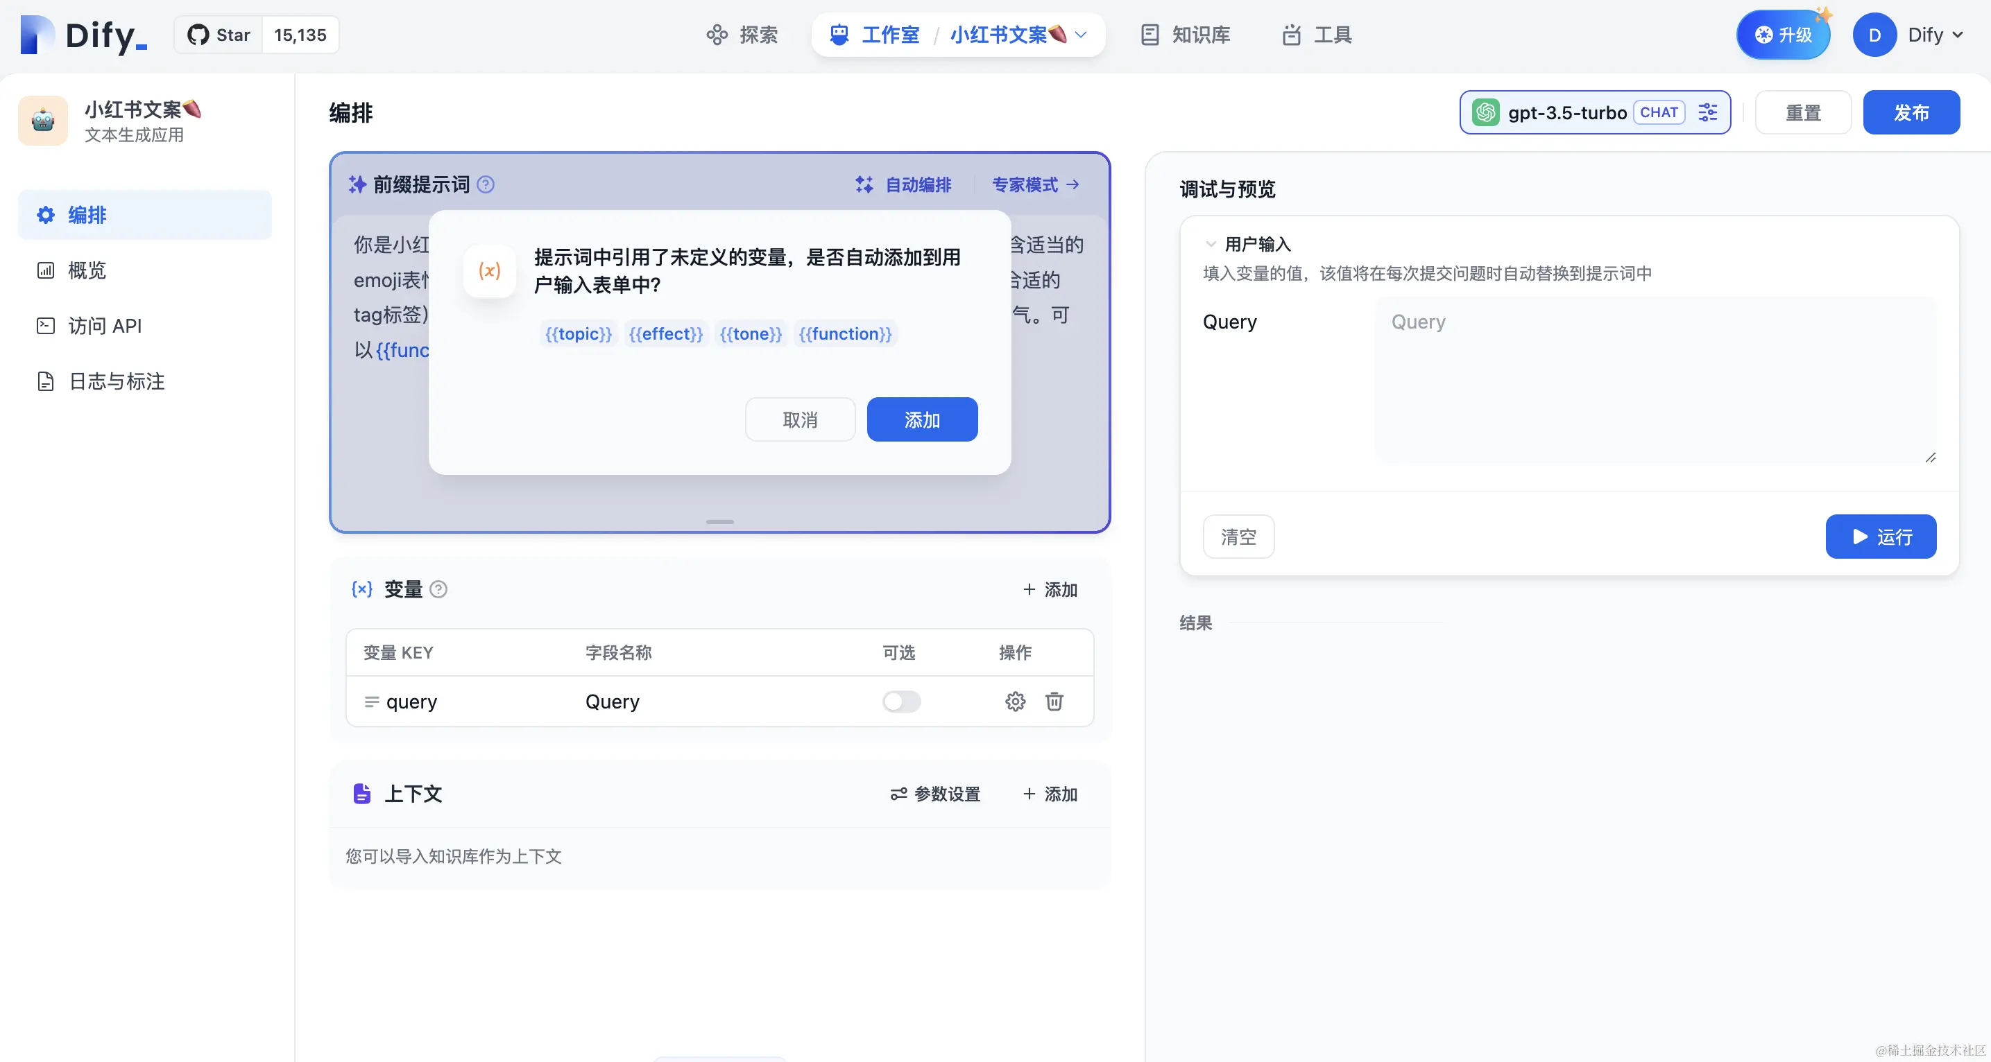Click the prompt editor resize handle bar
Image resolution: width=1991 pixels, height=1062 pixels.
point(719,522)
